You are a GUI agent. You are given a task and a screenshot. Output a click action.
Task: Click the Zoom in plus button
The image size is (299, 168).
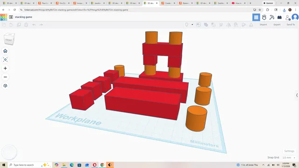click(5, 69)
